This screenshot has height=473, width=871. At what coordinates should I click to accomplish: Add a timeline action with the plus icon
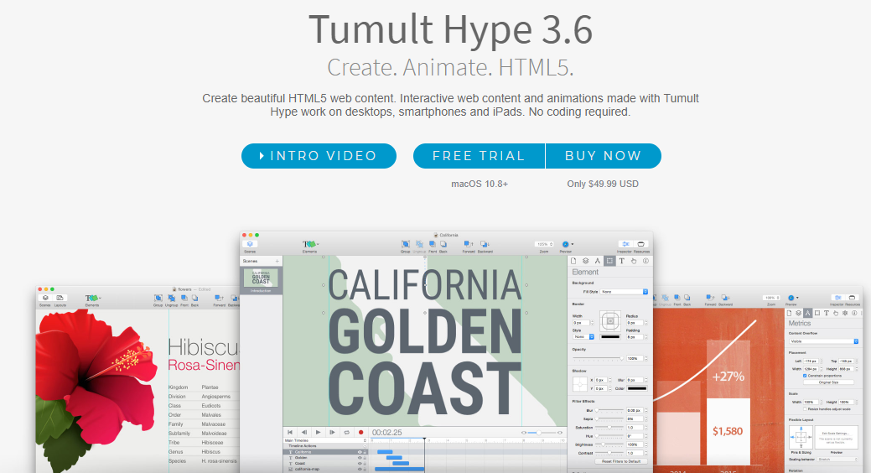click(x=365, y=446)
